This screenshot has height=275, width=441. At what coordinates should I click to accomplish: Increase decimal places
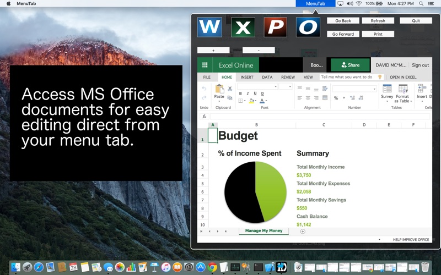pyautogui.click(x=352, y=98)
